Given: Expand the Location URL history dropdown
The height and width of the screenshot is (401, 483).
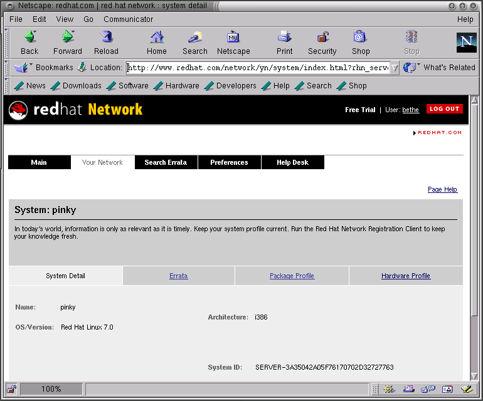Looking at the screenshot, I should 395,68.
